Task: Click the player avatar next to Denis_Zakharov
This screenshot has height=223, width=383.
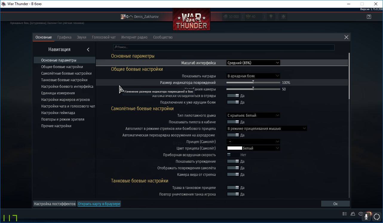Action: (x=123, y=17)
